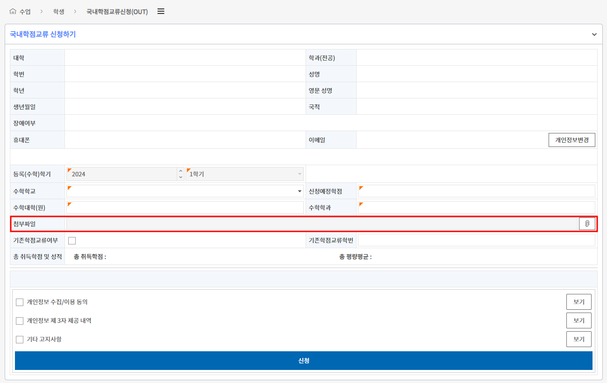
Task: Click the 신청예정학점 input field
Action: pos(477,191)
